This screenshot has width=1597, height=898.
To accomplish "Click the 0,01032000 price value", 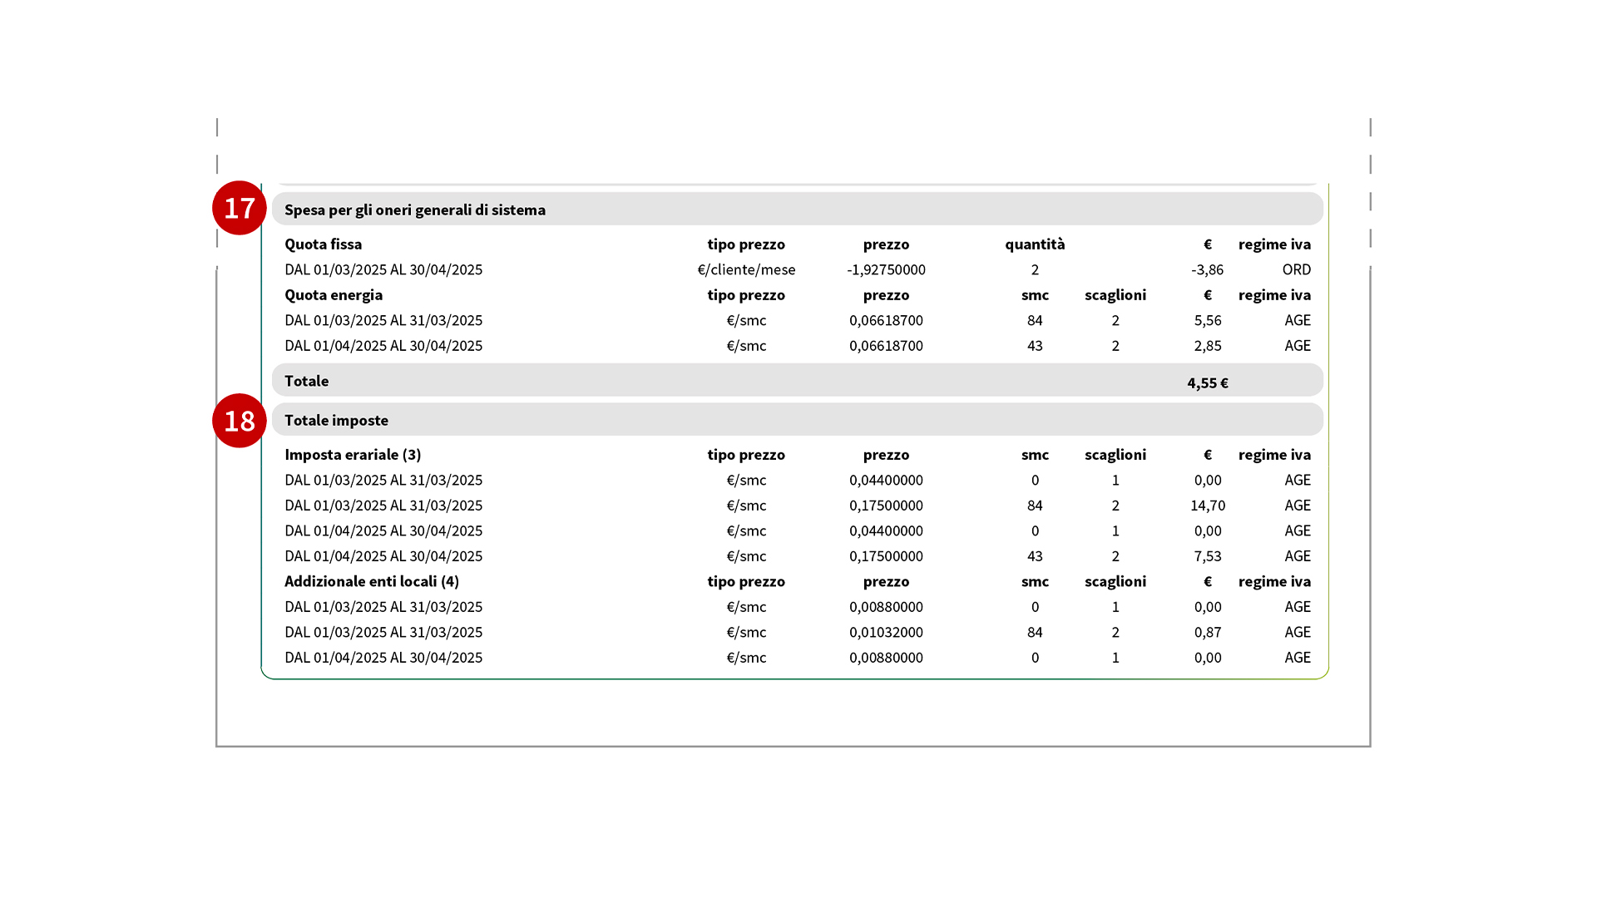I will pyautogui.click(x=886, y=632).
